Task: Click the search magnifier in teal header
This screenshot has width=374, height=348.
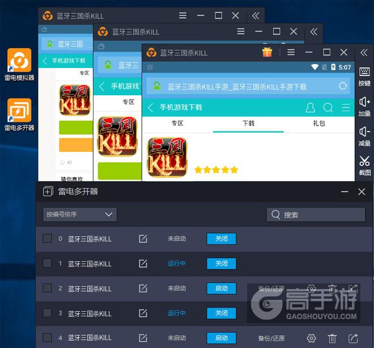Action: click(x=328, y=108)
